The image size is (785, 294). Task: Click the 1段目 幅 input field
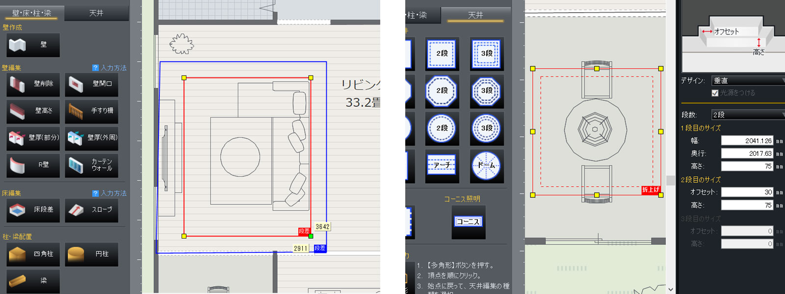pyautogui.click(x=747, y=141)
